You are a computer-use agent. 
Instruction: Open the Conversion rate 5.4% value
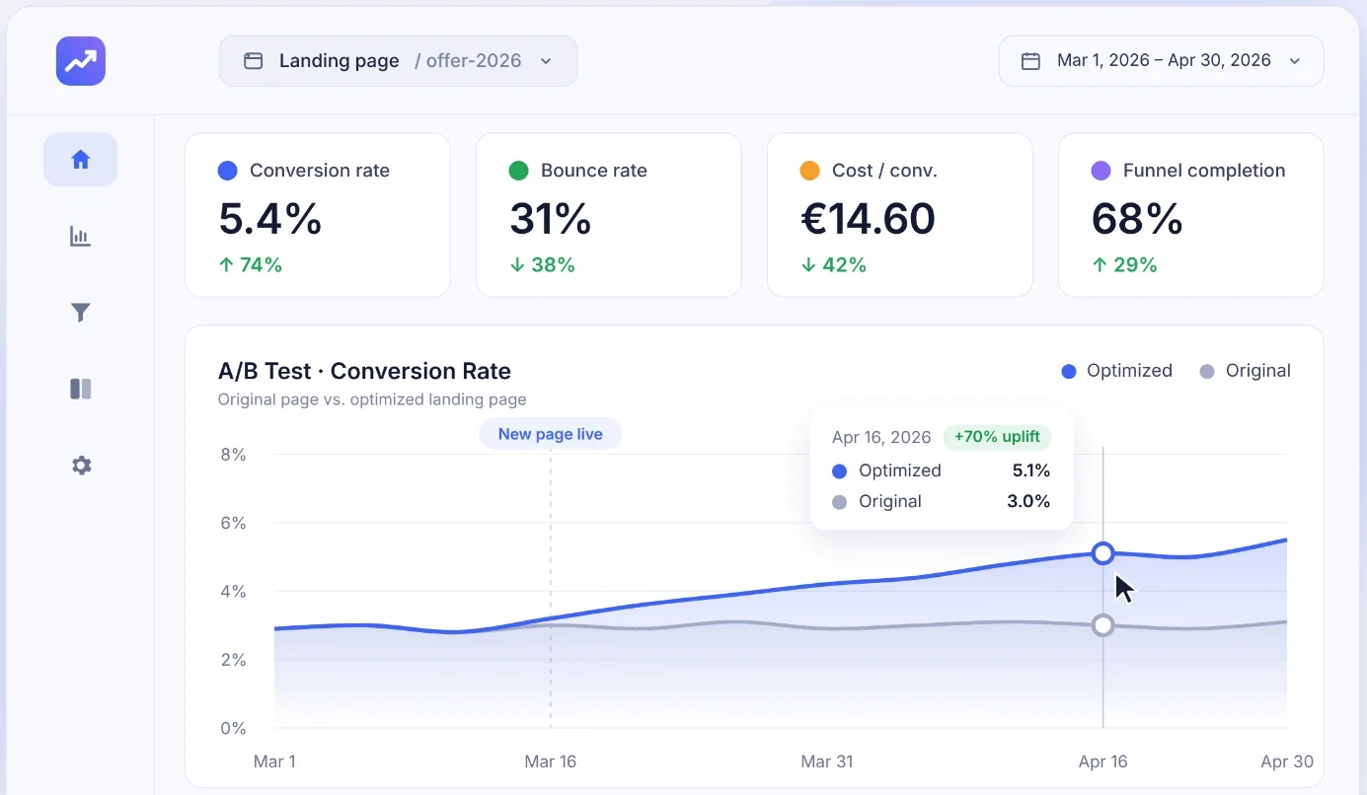pyautogui.click(x=270, y=219)
